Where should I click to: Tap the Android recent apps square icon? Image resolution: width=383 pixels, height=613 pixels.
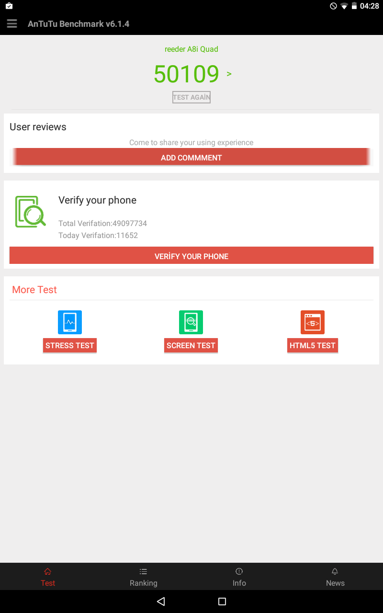click(x=222, y=602)
